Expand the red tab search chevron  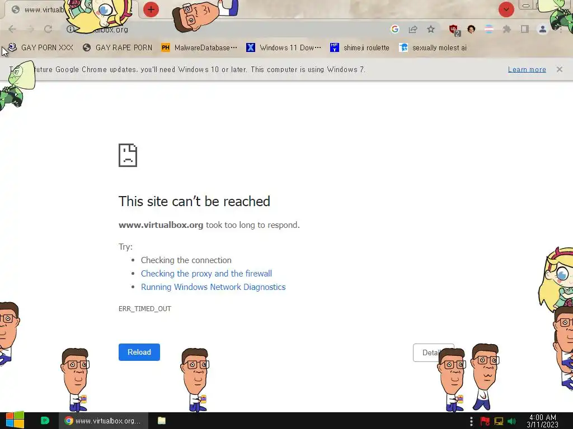[506, 9]
